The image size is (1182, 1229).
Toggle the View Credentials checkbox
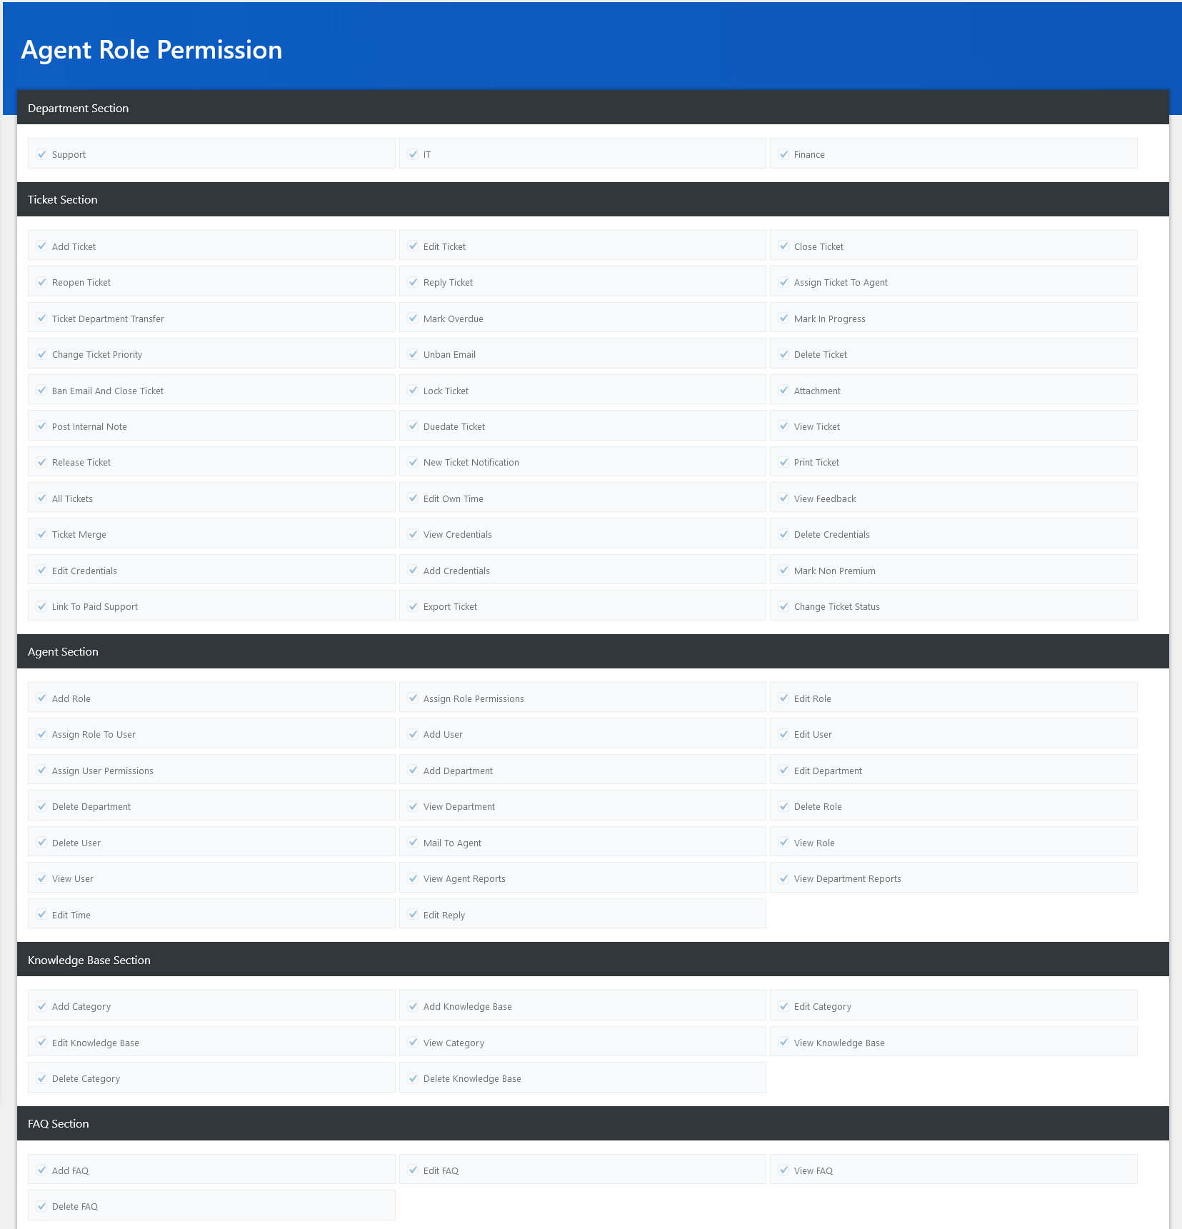click(x=413, y=534)
